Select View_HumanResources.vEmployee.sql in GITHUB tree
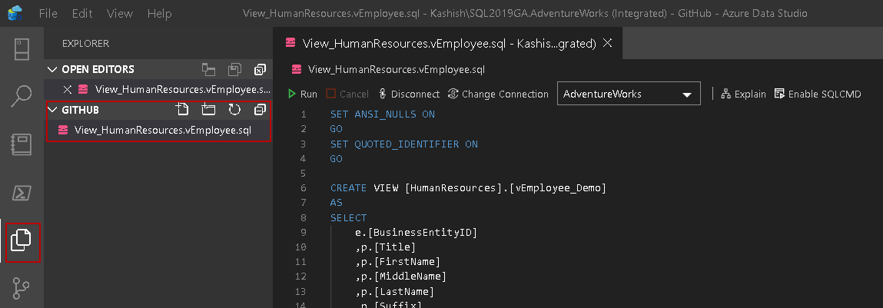The height and width of the screenshot is (308, 883). [162, 130]
